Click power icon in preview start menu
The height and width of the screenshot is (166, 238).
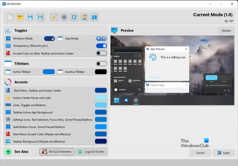click(x=139, y=90)
